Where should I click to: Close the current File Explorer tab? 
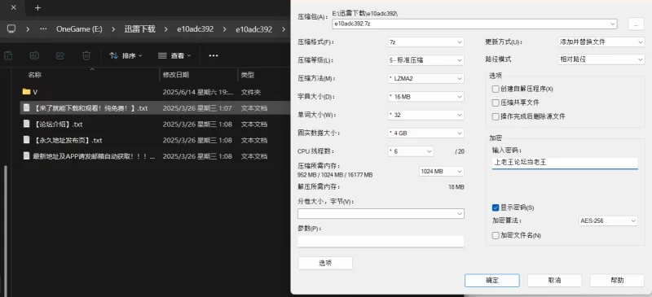[x=14, y=7]
